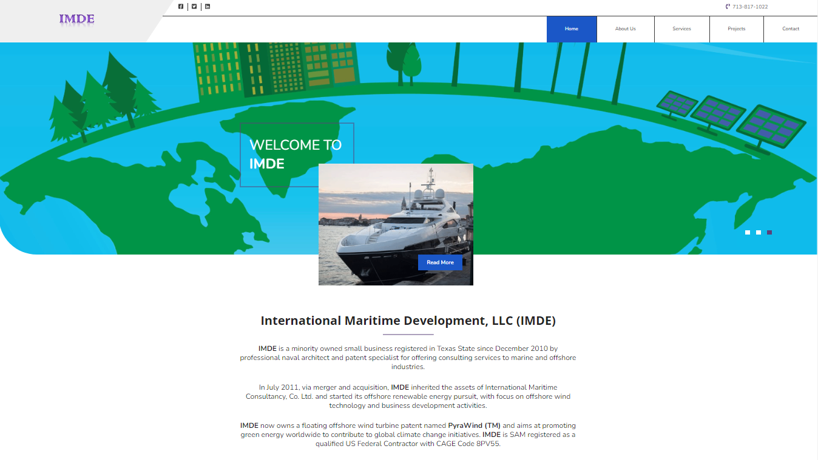Image resolution: width=818 pixels, height=460 pixels.
Task: Click the phone icon beside 713-817-1022
Action: pos(728,7)
